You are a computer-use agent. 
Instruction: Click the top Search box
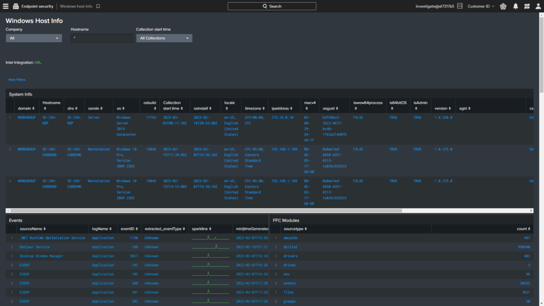point(271,6)
